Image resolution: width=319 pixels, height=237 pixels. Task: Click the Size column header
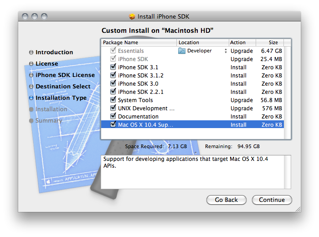(270, 42)
